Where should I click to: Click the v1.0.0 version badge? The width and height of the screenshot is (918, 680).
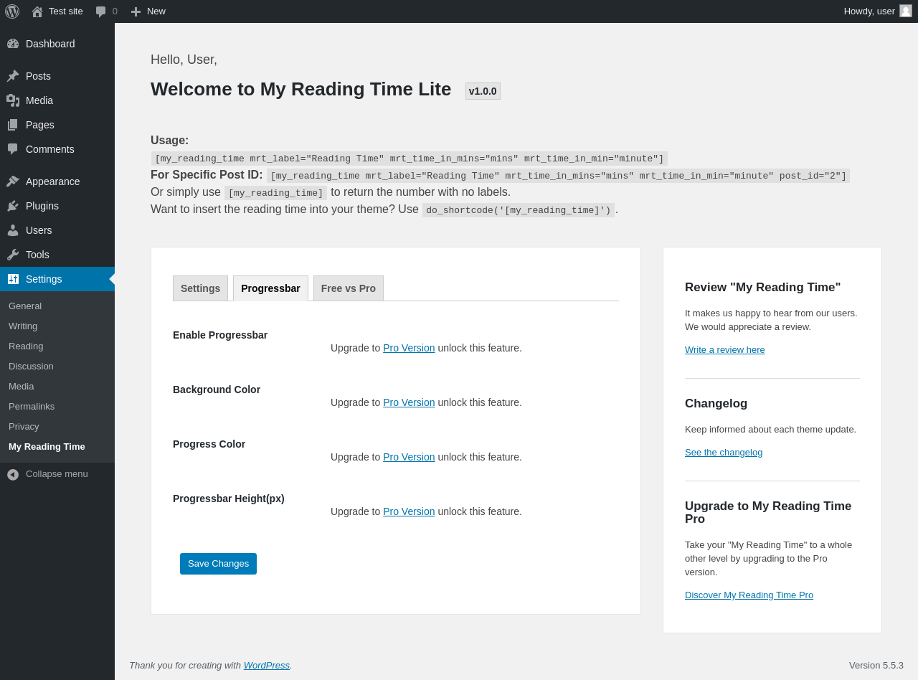[x=483, y=91]
